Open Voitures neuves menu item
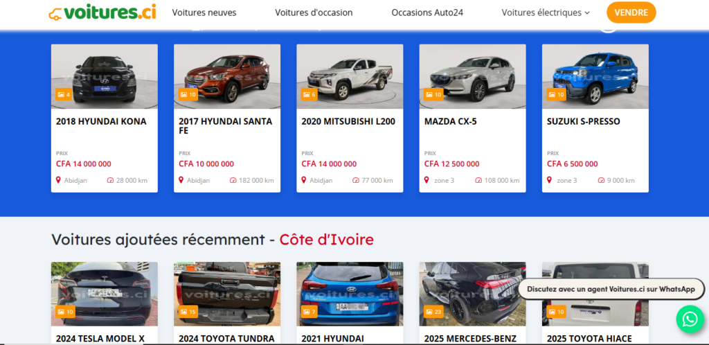The image size is (709, 345). [204, 12]
